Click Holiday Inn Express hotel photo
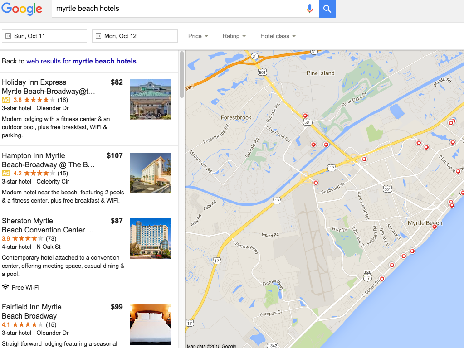Screen dimensions: 464x348 [151, 99]
